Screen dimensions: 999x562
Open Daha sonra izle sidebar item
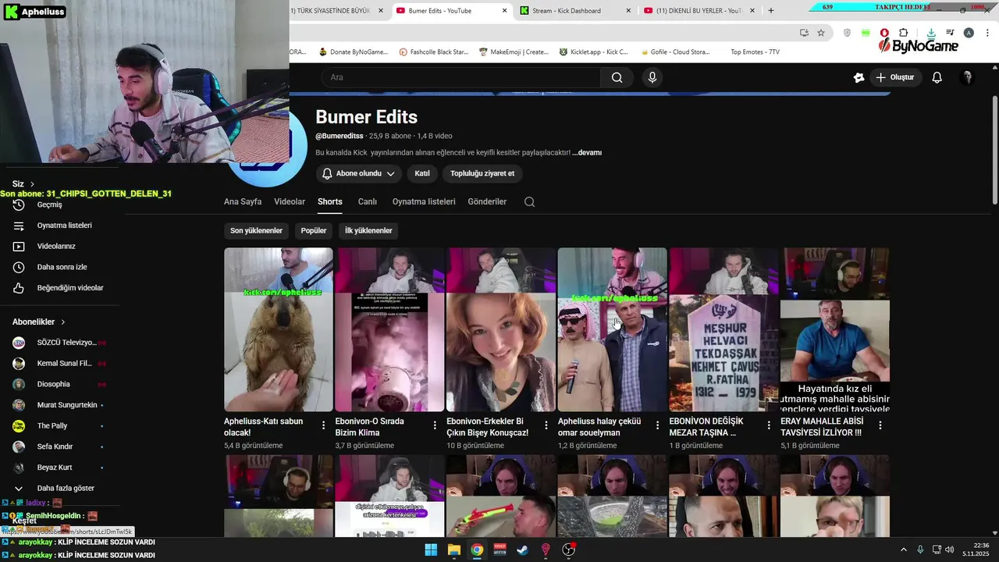(61, 267)
